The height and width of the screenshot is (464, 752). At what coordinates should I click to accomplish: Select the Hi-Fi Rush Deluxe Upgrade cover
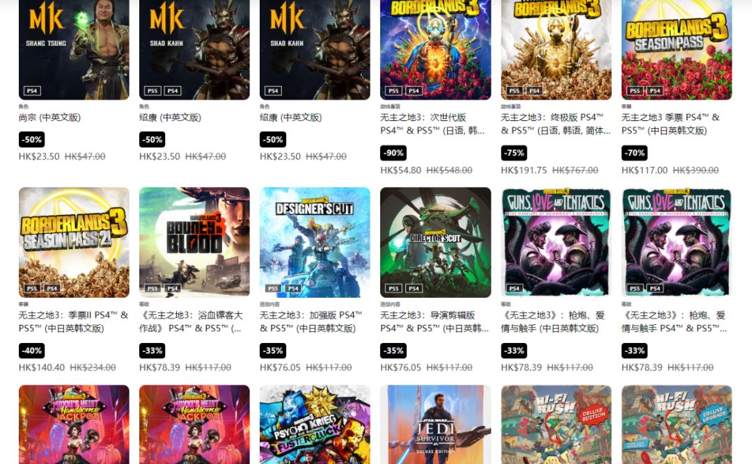(x=677, y=424)
